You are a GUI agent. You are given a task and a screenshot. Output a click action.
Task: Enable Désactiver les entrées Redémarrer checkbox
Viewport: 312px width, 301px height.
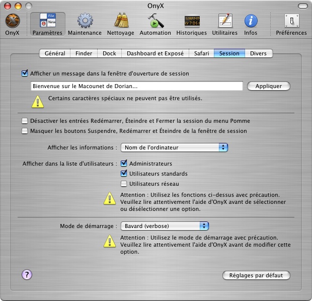(25, 121)
